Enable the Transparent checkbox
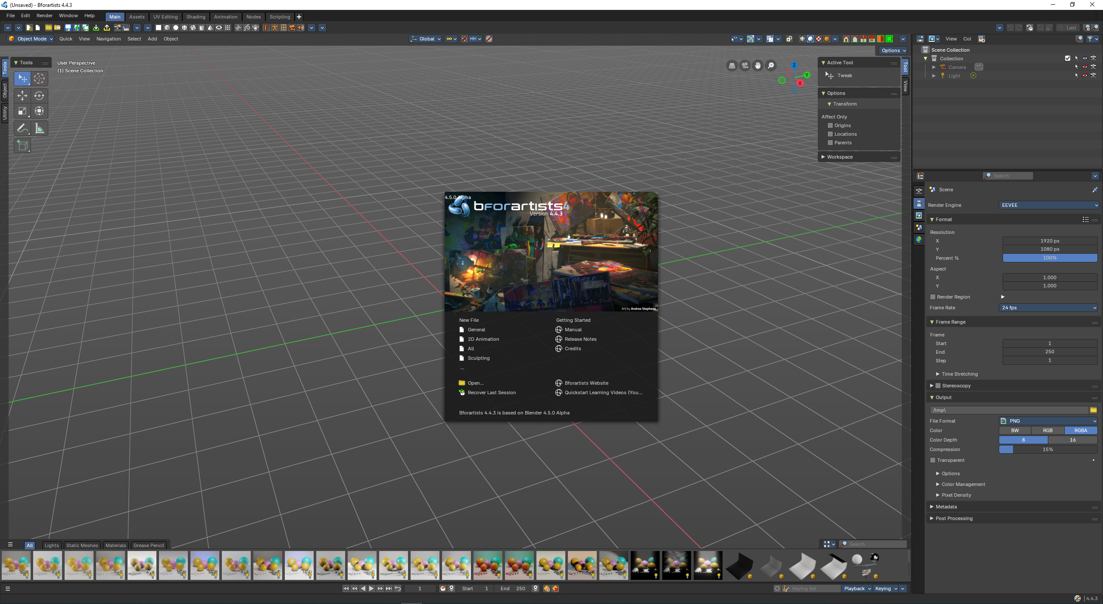The width and height of the screenshot is (1103, 604). coord(933,460)
